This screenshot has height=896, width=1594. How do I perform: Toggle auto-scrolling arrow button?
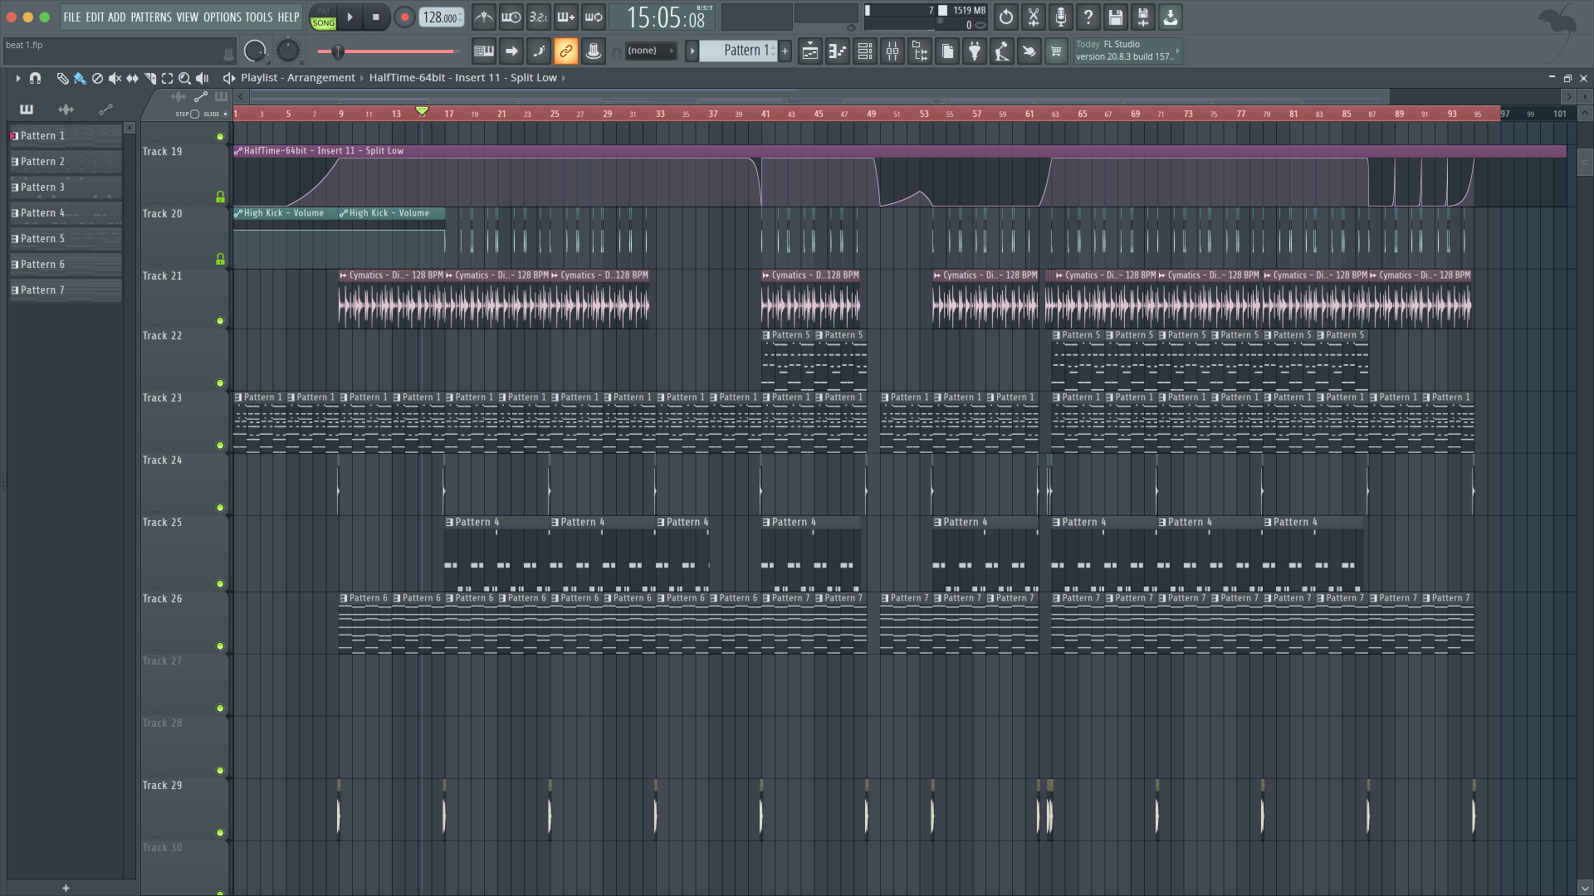point(511,51)
